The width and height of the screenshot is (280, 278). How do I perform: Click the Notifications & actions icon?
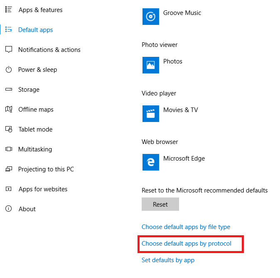[x=9, y=50]
